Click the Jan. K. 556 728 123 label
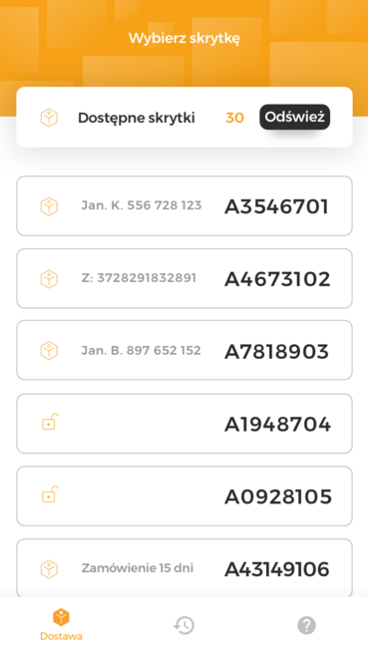 tap(142, 205)
